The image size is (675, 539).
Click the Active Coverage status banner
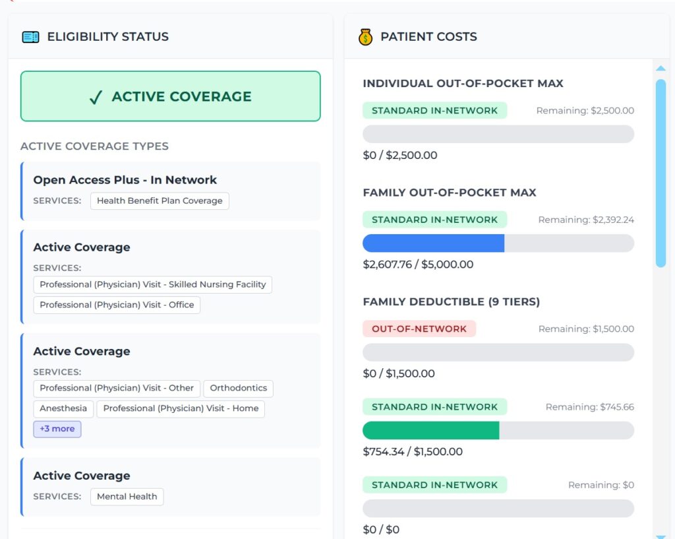point(170,96)
